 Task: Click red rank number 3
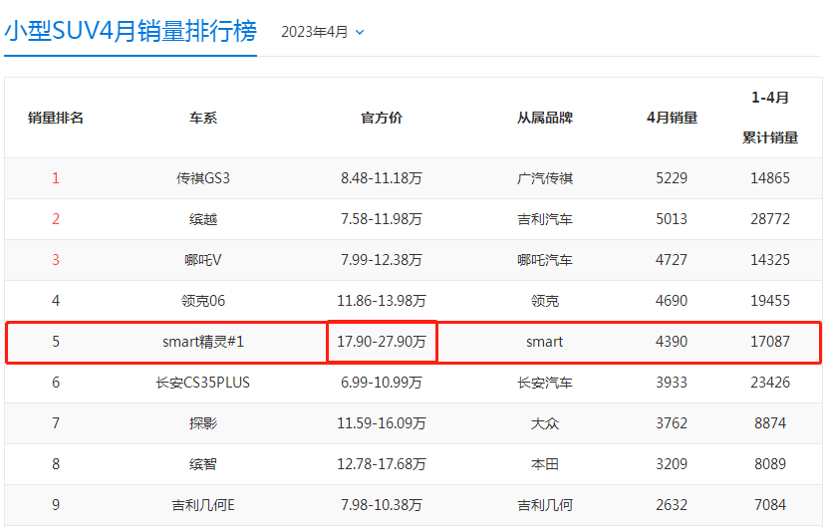(x=56, y=260)
